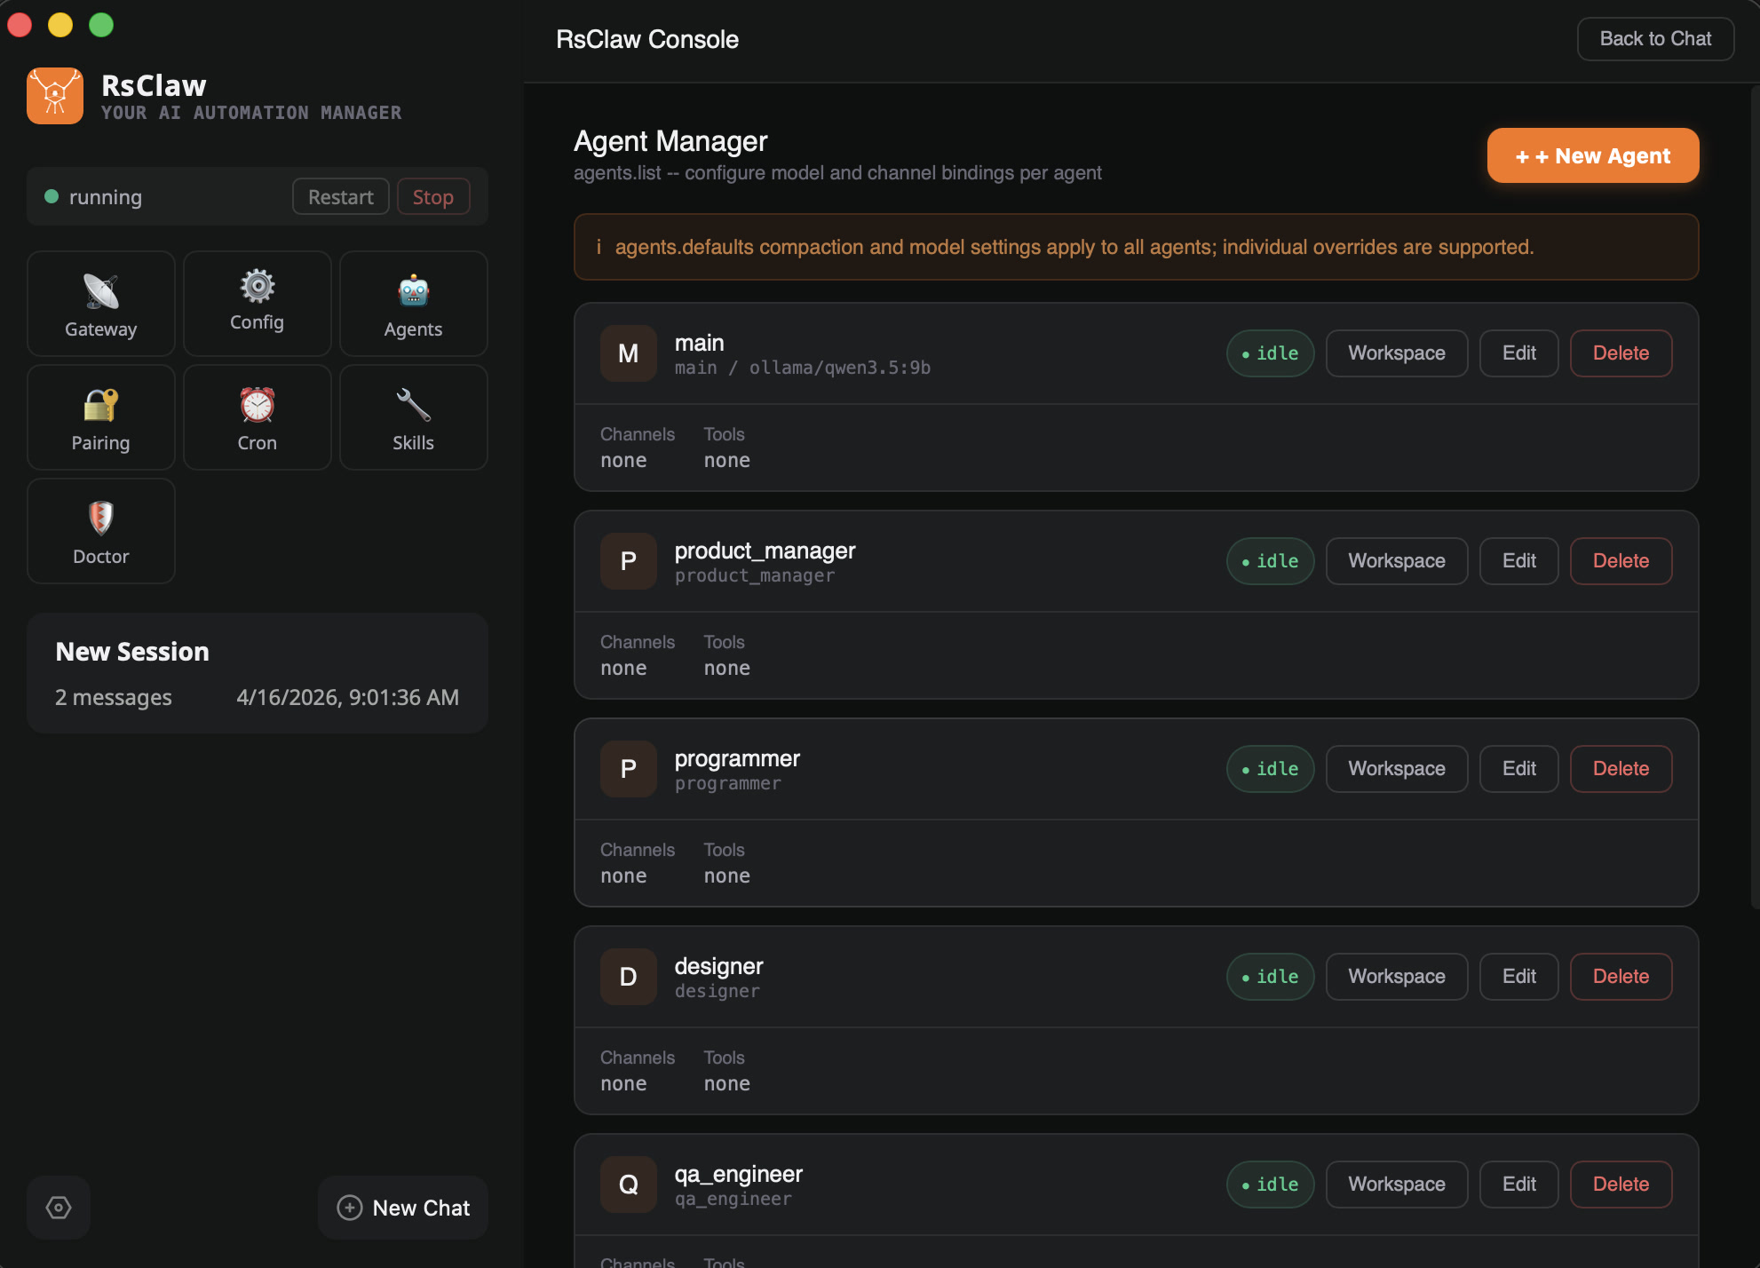Open the New Session conversation entry
This screenshot has width=1760, height=1268.
[x=257, y=672]
